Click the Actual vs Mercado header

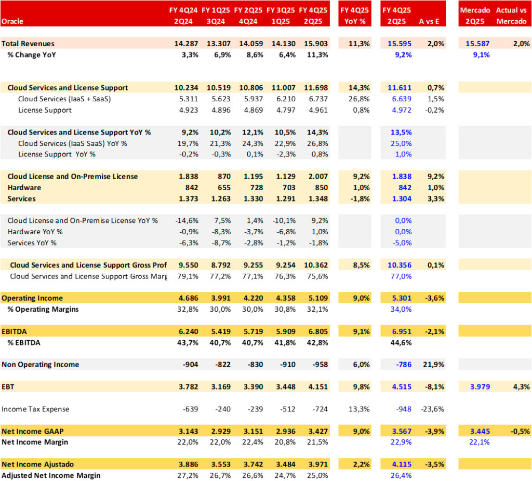tap(512, 16)
